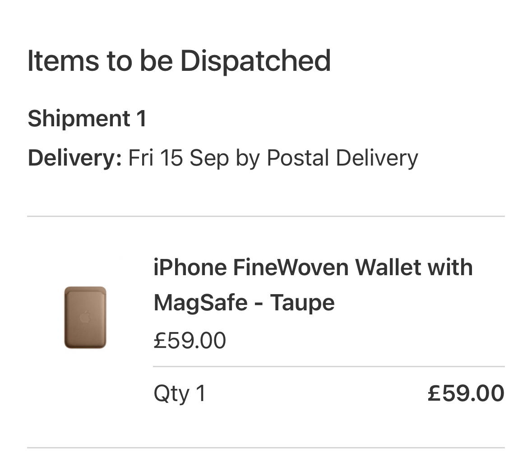The image size is (532, 466).
Task: Click the word Dispatched in the heading
Action: (x=255, y=61)
